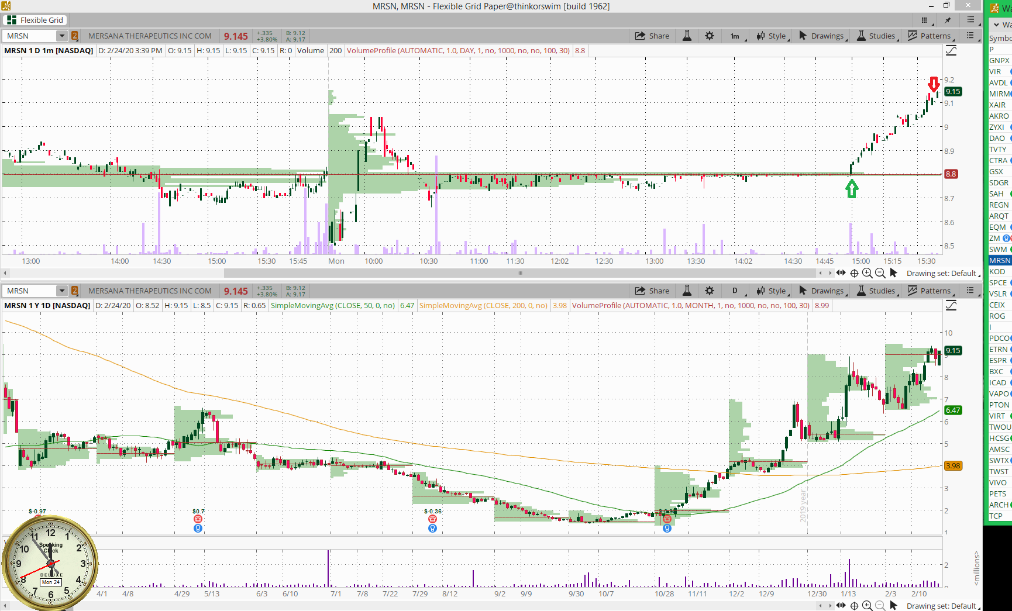Viewport: 1012px width, 611px height.
Task: Open Style menu on the daily chart
Action: tap(772, 291)
